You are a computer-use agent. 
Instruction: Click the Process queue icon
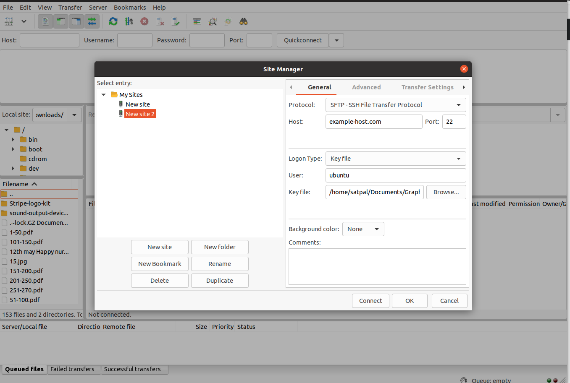click(x=129, y=21)
